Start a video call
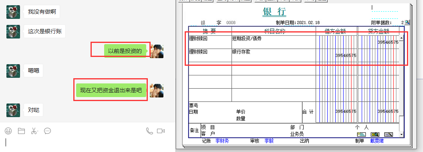 point(161,131)
